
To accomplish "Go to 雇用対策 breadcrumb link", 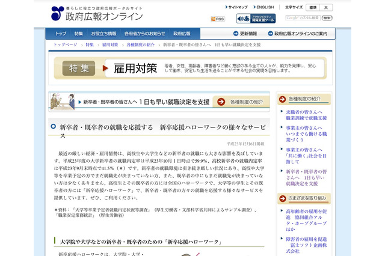I will click(110, 44).
